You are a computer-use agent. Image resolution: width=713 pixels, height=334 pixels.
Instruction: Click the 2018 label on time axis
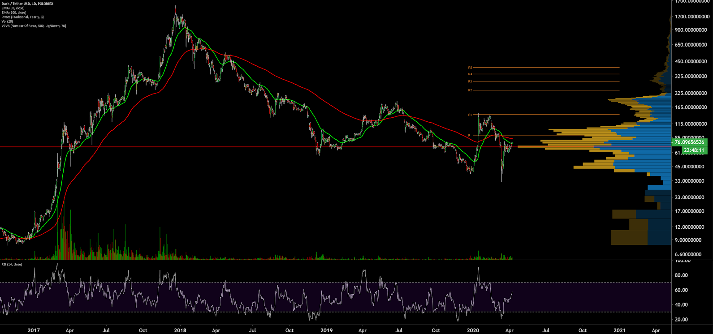pyautogui.click(x=180, y=330)
